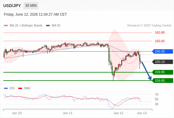The height and width of the screenshot is (118, 174).
Task: Click the RSI 70 axis value
Action: click(157, 94)
